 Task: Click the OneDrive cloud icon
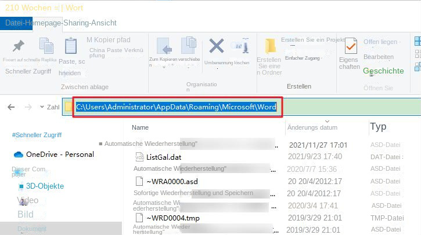(x=18, y=155)
